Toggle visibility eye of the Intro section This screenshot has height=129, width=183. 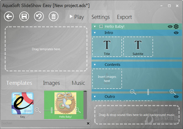[x=176, y=33]
